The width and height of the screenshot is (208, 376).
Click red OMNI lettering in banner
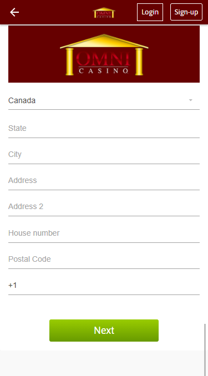pos(104,59)
